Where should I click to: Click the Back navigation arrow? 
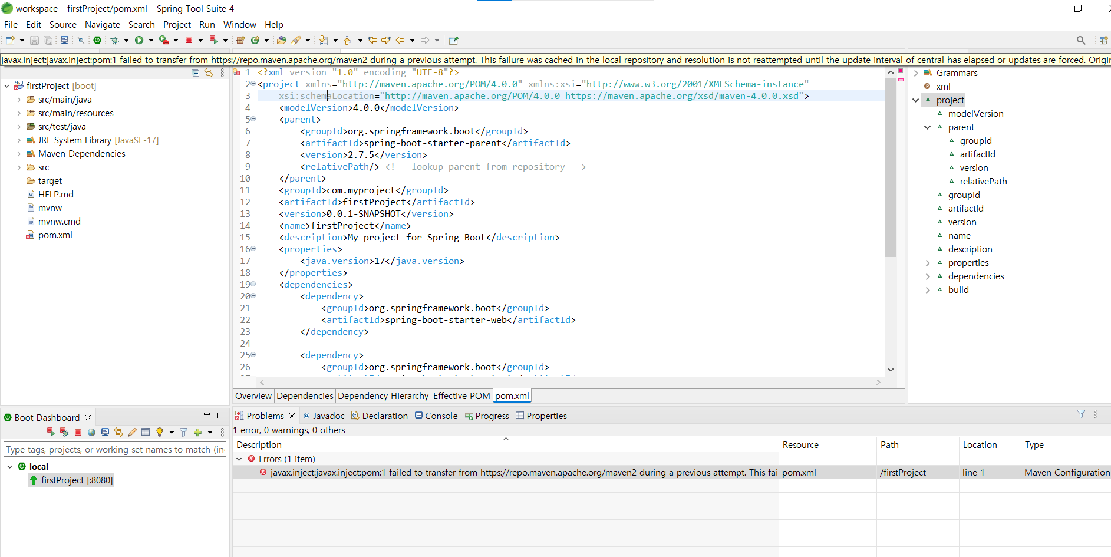click(400, 40)
